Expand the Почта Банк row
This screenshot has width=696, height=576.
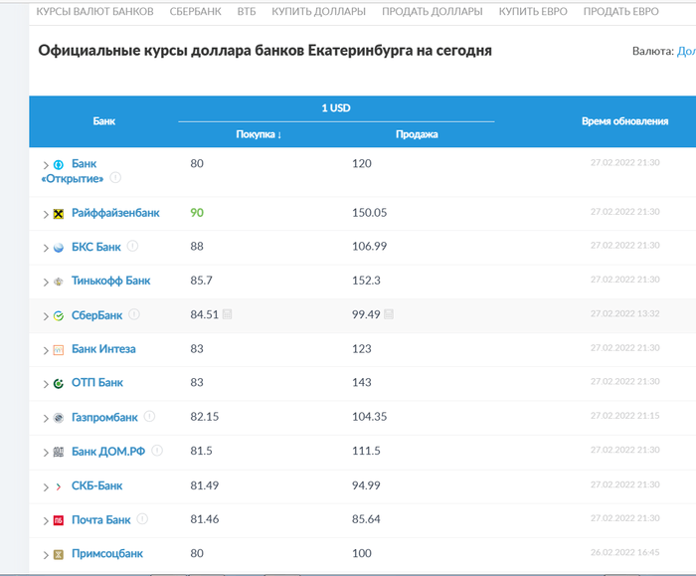[46, 521]
